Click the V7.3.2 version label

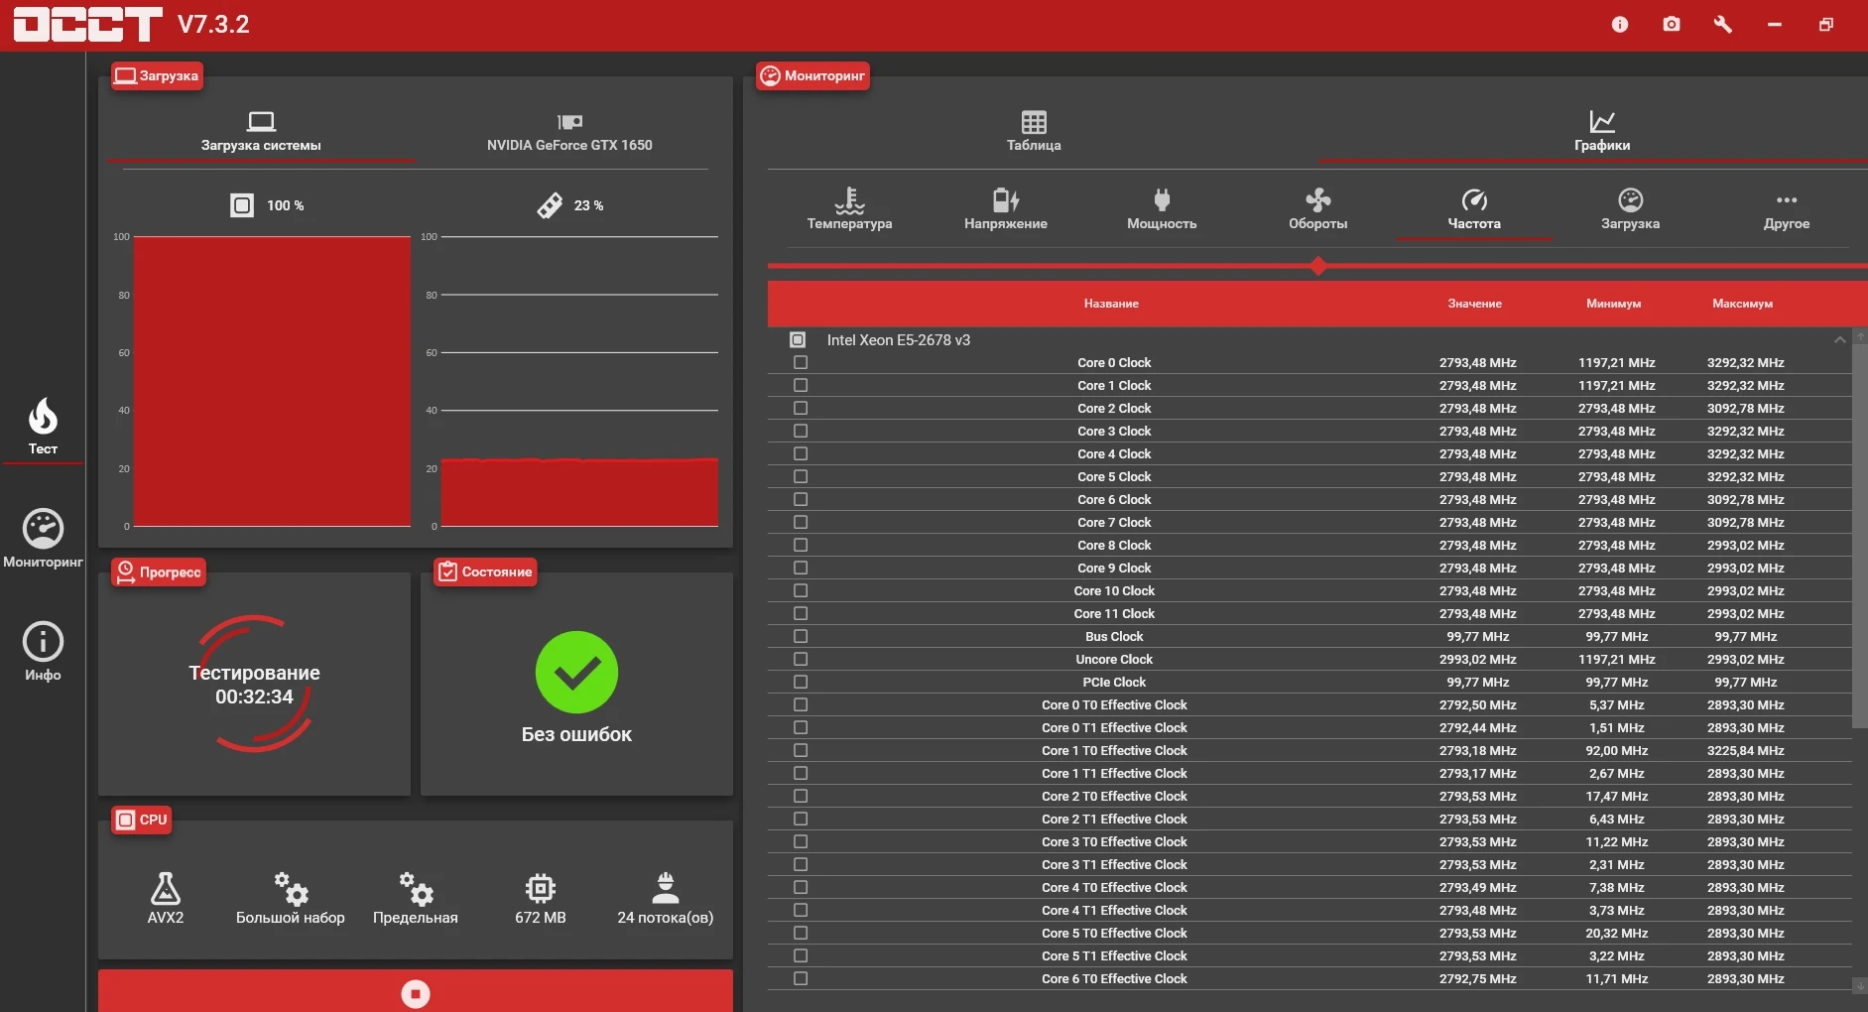point(213,24)
